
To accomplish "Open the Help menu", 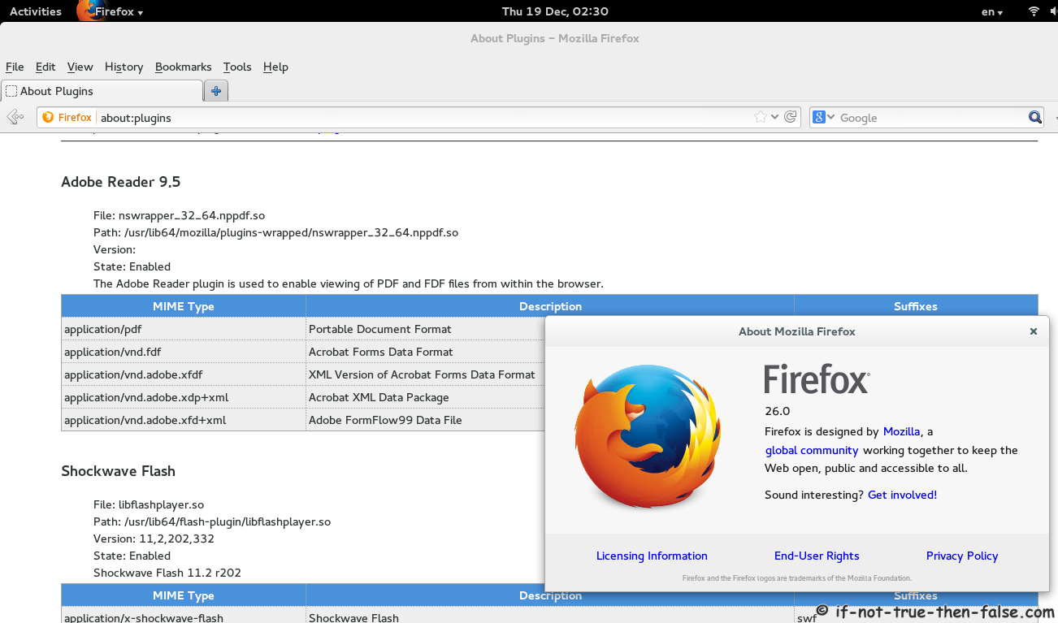I will [x=275, y=67].
